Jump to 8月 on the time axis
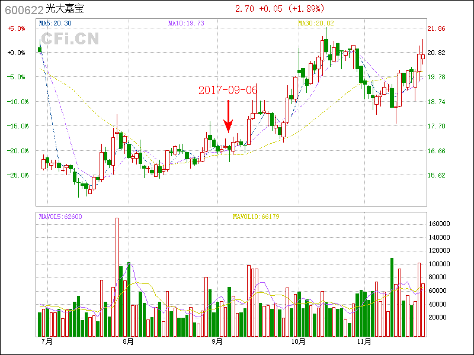 tap(128, 342)
